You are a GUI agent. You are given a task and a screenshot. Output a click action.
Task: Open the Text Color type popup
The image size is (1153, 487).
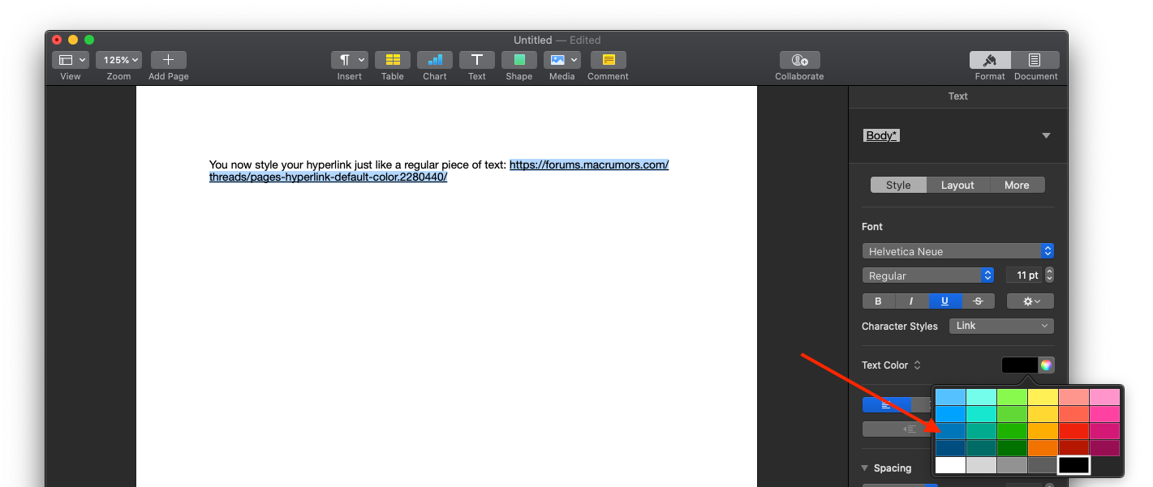pos(917,365)
